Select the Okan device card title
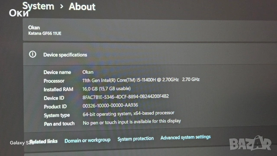 click(x=34, y=28)
